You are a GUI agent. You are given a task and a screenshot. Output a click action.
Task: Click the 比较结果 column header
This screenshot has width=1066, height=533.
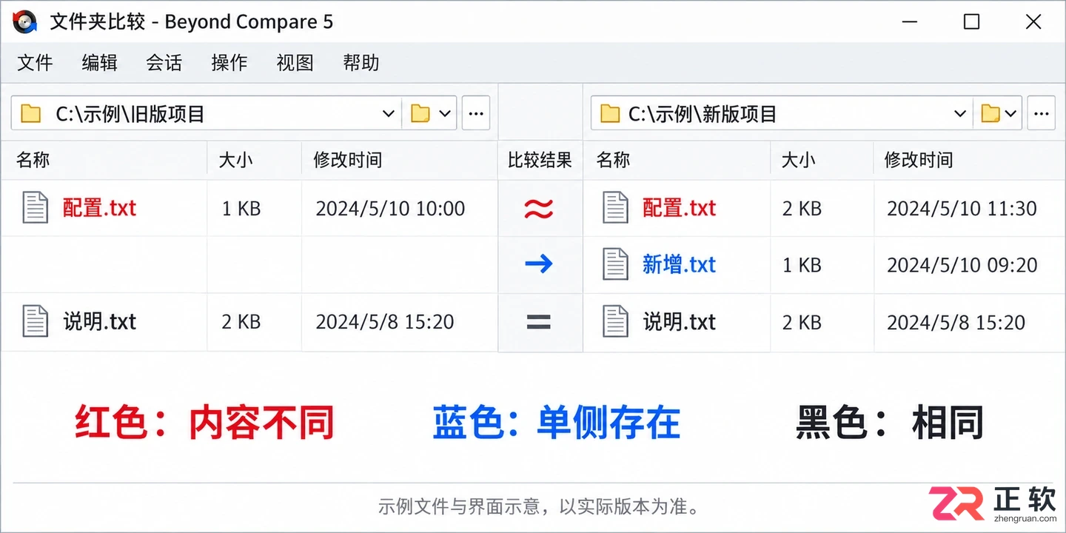tap(540, 160)
